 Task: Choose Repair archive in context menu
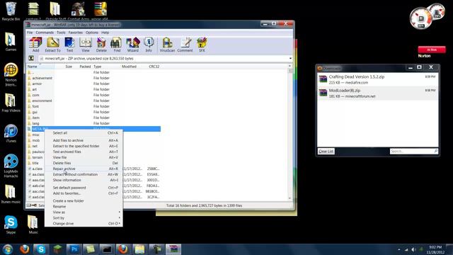point(84,169)
